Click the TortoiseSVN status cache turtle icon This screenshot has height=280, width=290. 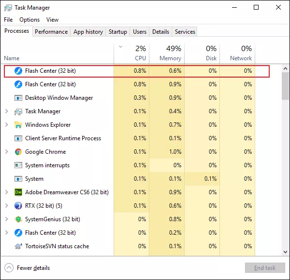pyautogui.click(x=18, y=246)
